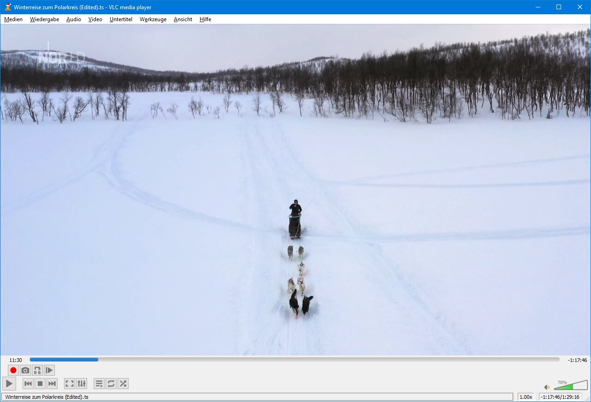
Task: Show the playlist view
Action: coord(99,384)
